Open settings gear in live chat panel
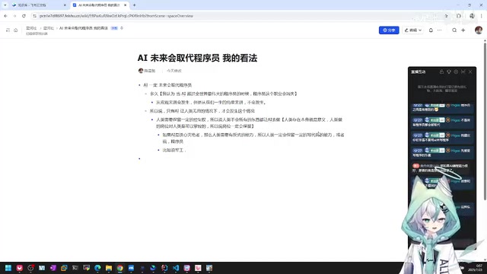This screenshot has height=274, width=487. 456,72
